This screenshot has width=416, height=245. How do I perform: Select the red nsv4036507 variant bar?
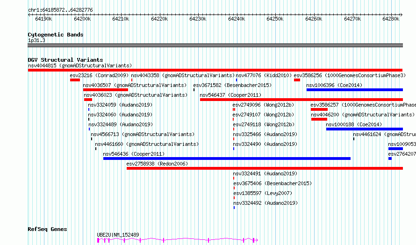[106, 90]
